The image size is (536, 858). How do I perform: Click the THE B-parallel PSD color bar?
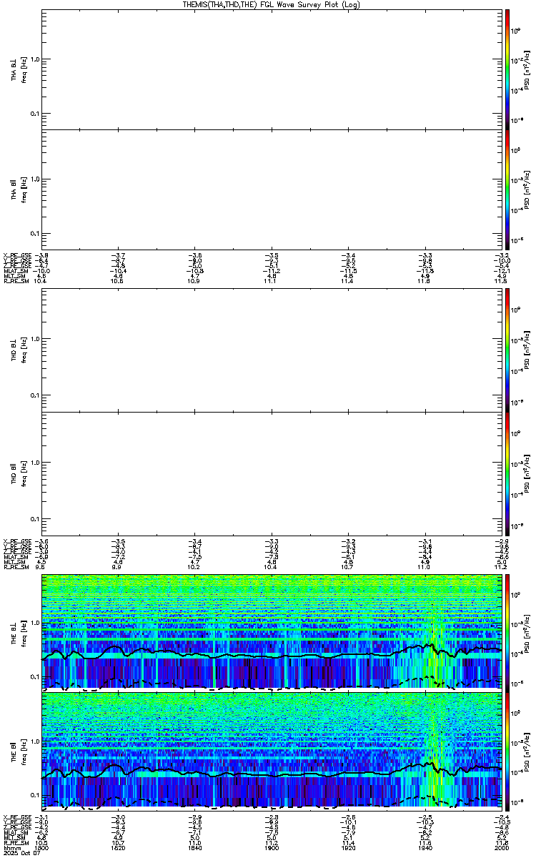tap(507, 750)
